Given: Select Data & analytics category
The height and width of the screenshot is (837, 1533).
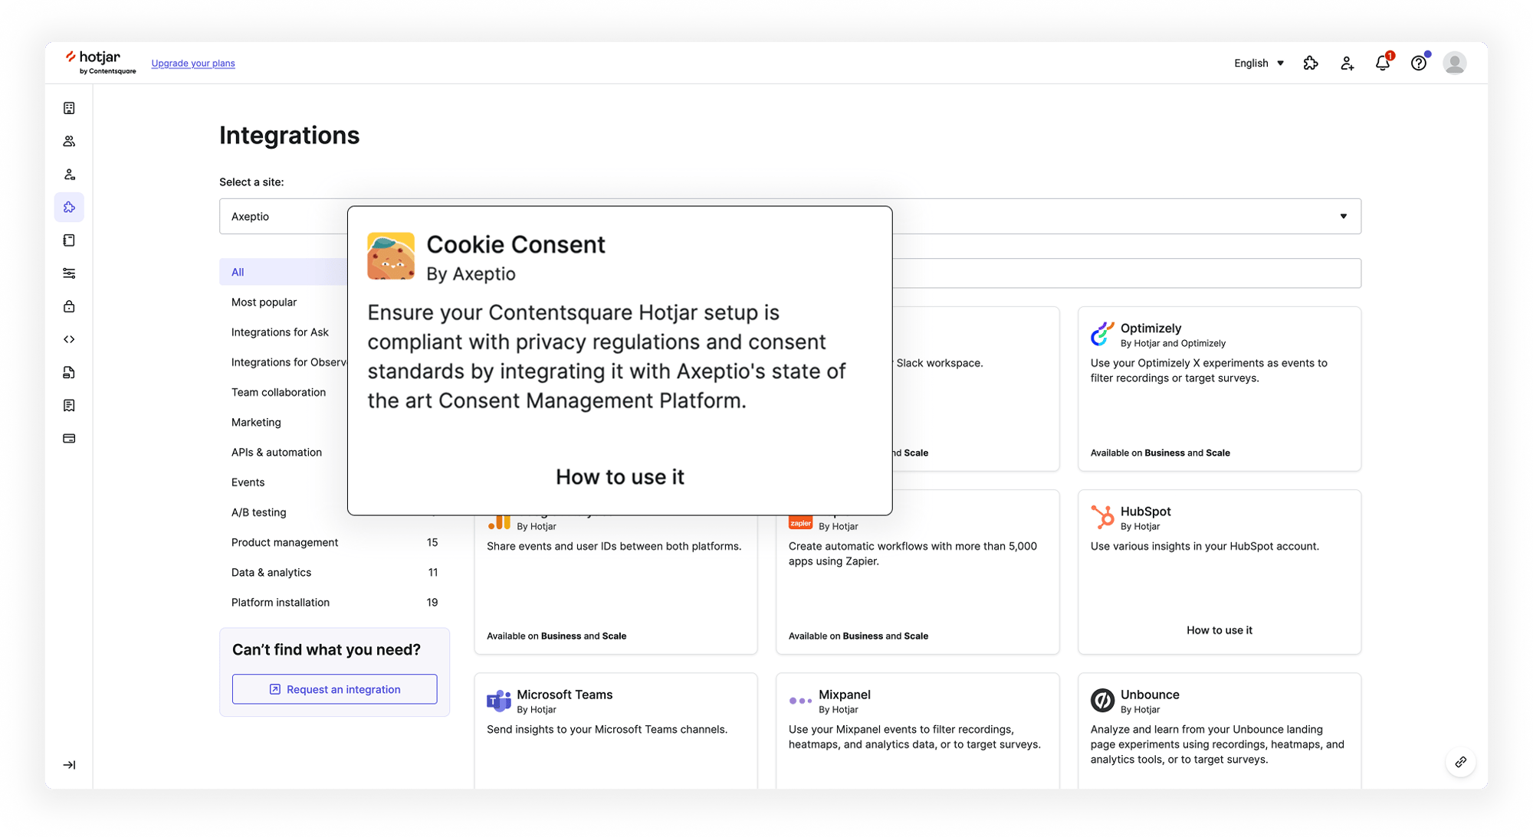Looking at the screenshot, I should pos(271,573).
